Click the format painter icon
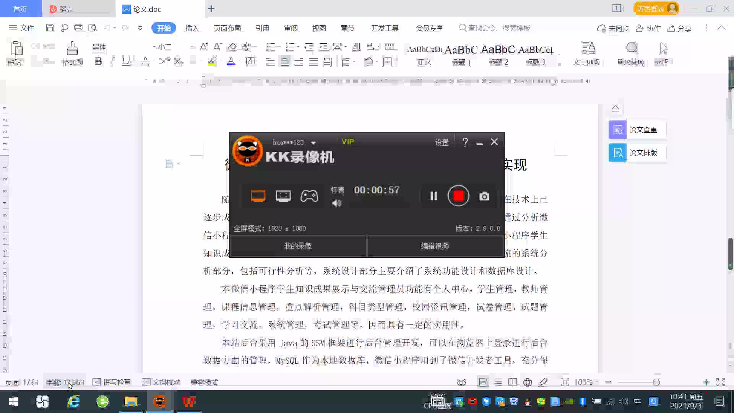The width and height of the screenshot is (734, 413). (72, 50)
